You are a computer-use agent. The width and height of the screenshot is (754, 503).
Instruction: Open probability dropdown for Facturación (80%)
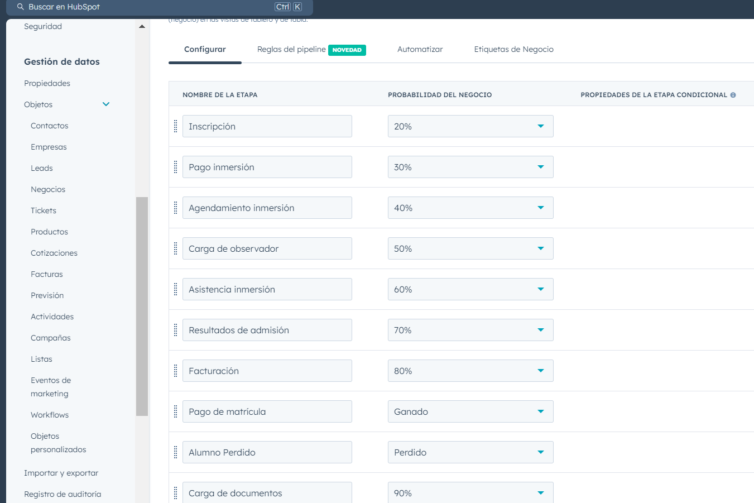(470, 371)
